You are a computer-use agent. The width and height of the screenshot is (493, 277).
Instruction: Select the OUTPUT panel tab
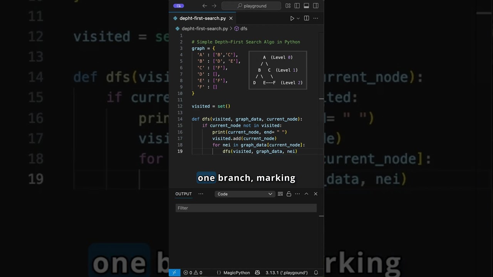click(183, 194)
